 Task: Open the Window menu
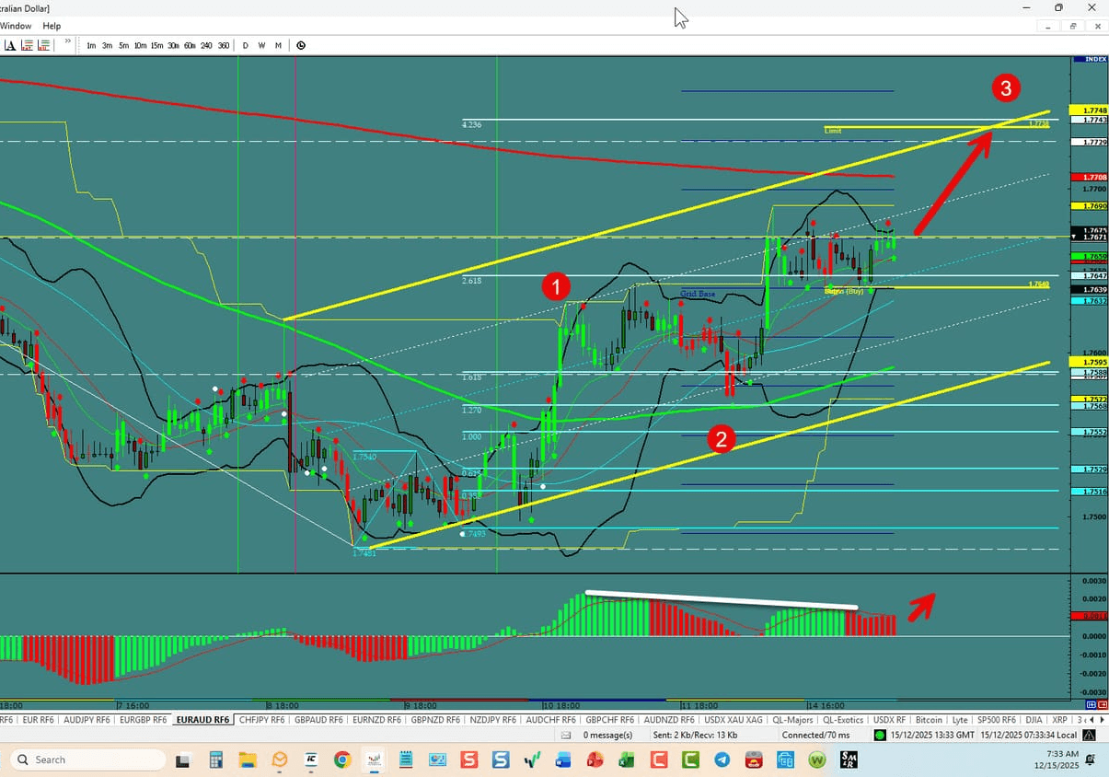(16, 26)
